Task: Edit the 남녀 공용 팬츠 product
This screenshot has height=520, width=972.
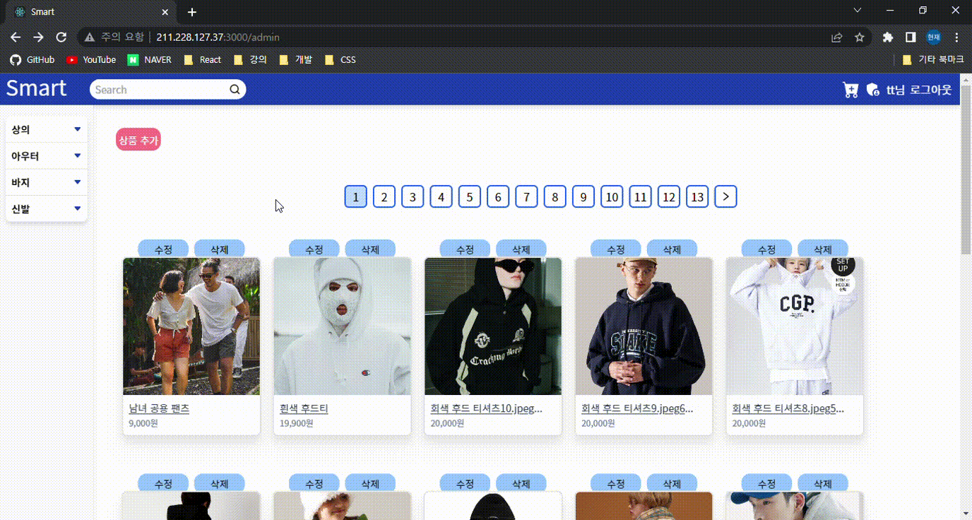Action: pyautogui.click(x=163, y=249)
